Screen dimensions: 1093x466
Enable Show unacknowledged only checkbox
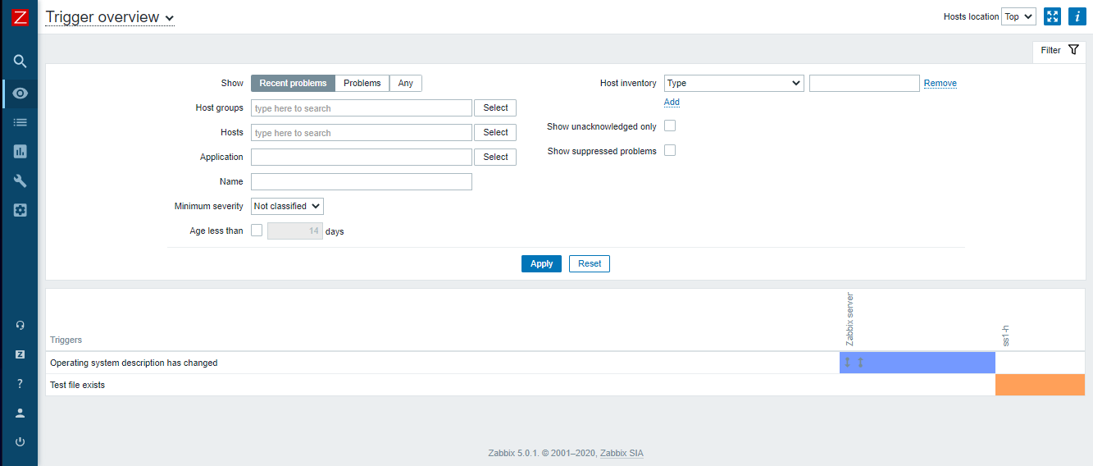click(670, 126)
